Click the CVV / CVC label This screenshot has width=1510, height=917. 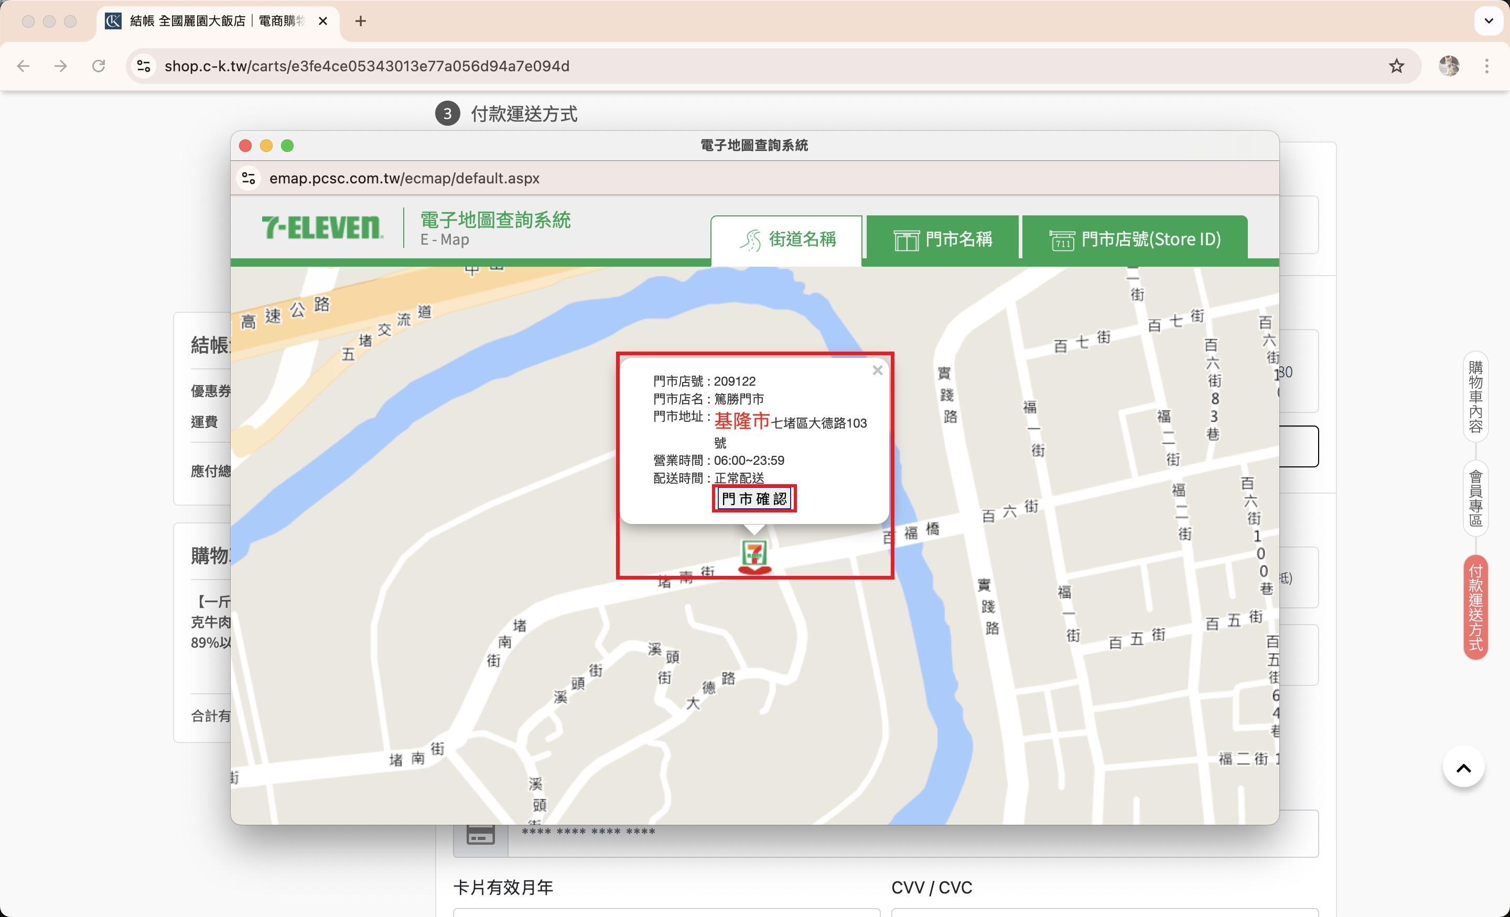pyautogui.click(x=932, y=887)
